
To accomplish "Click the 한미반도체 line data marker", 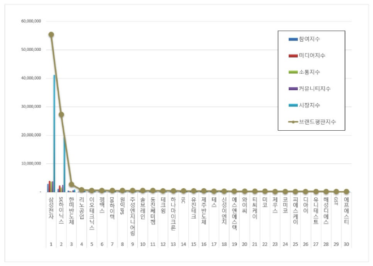I will point(72,184).
